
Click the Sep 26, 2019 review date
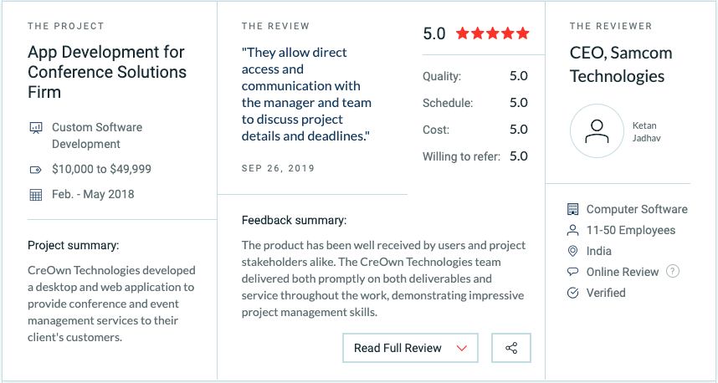tap(278, 168)
